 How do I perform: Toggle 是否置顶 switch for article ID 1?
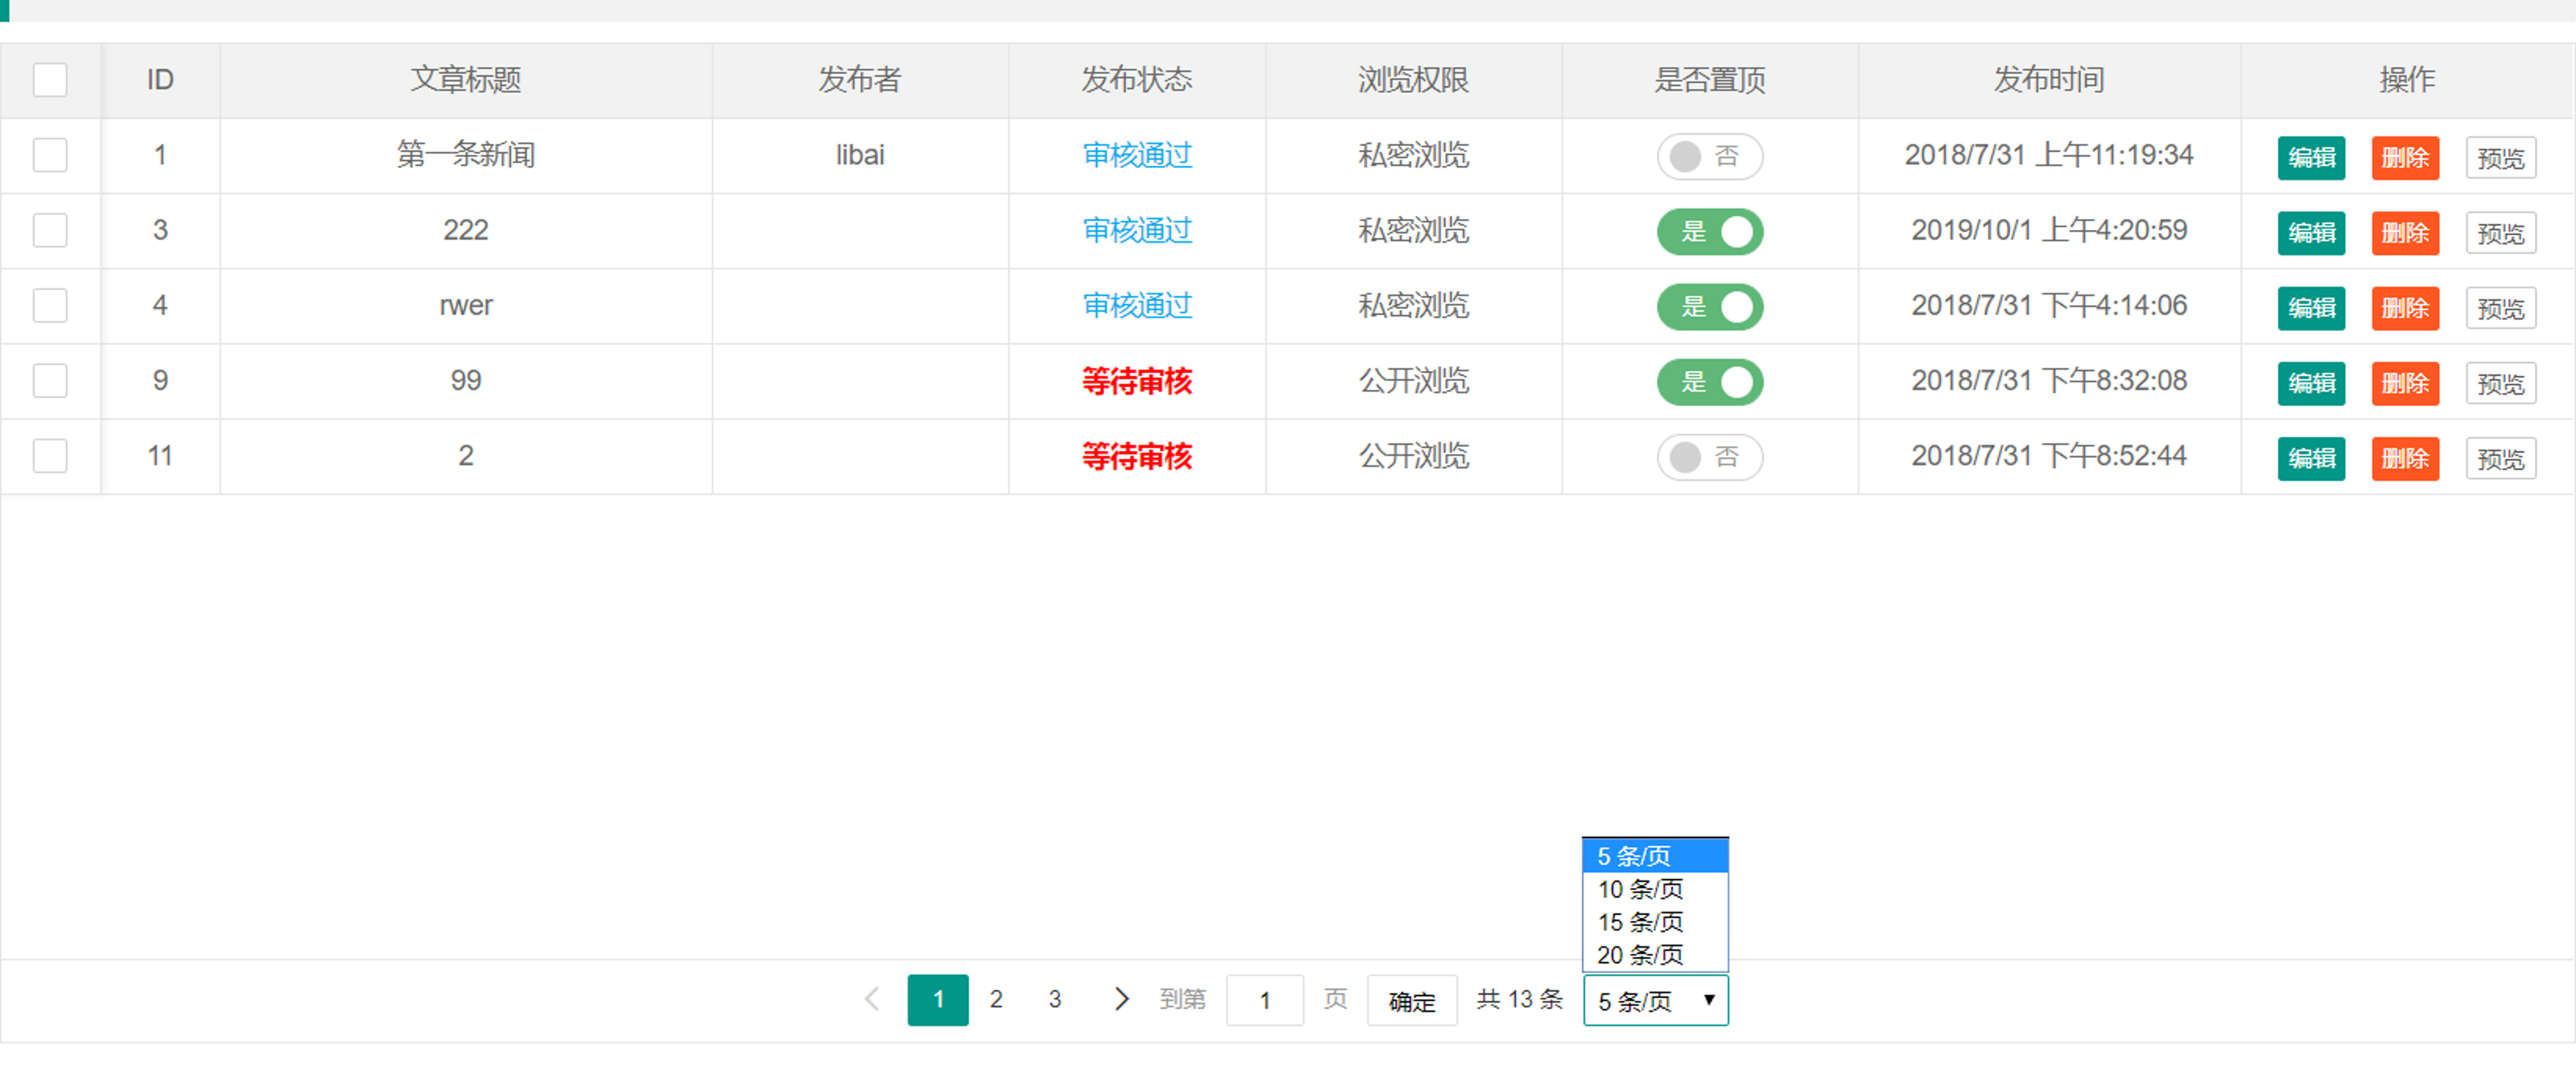[1709, 157]
